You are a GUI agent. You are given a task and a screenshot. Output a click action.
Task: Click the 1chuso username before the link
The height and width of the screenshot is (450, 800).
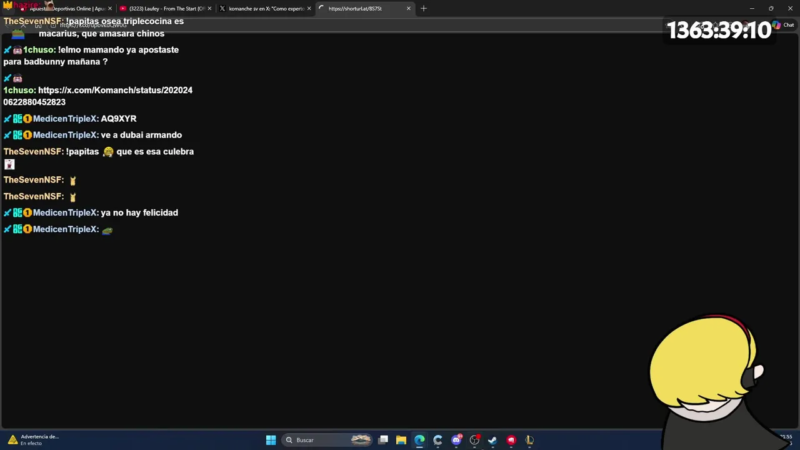pyautogui.click(x=19, y=90)
